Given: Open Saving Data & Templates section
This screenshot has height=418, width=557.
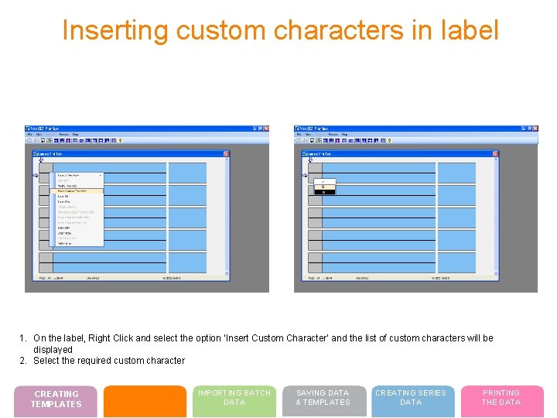Looking at the screenshot, I should pyautogui.click(x=324, y=401).
